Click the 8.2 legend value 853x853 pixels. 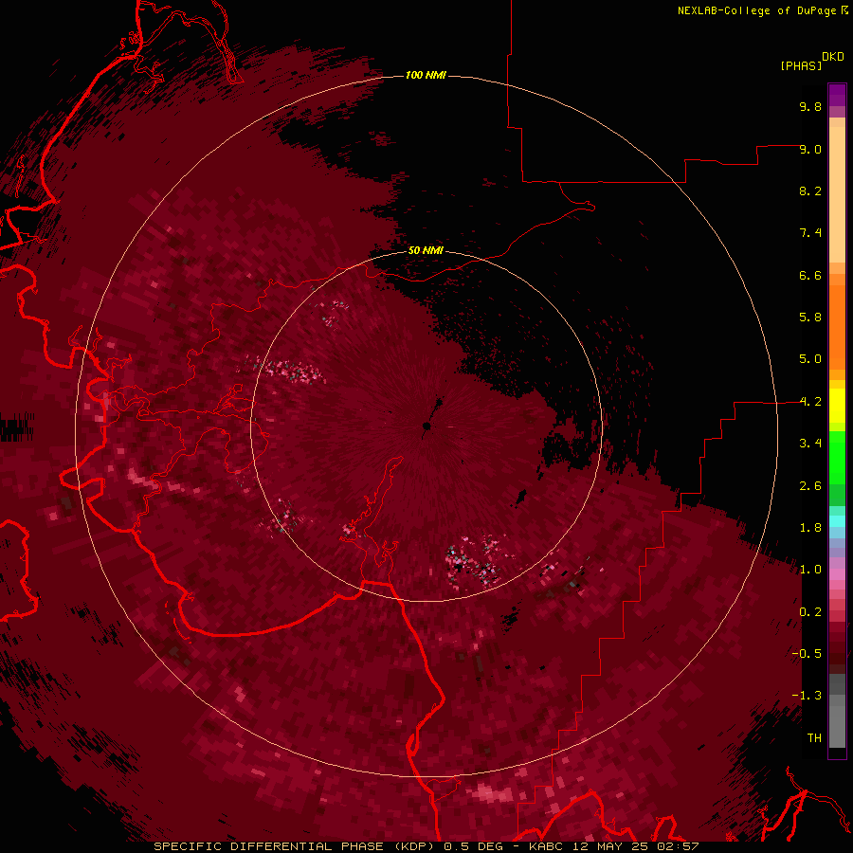coord(810,191)
